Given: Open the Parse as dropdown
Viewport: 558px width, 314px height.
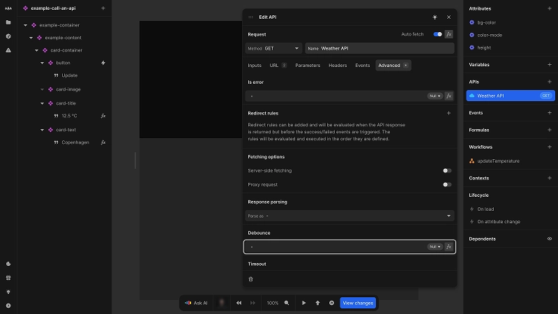Looking at the screenshot, I should point(349,216).
